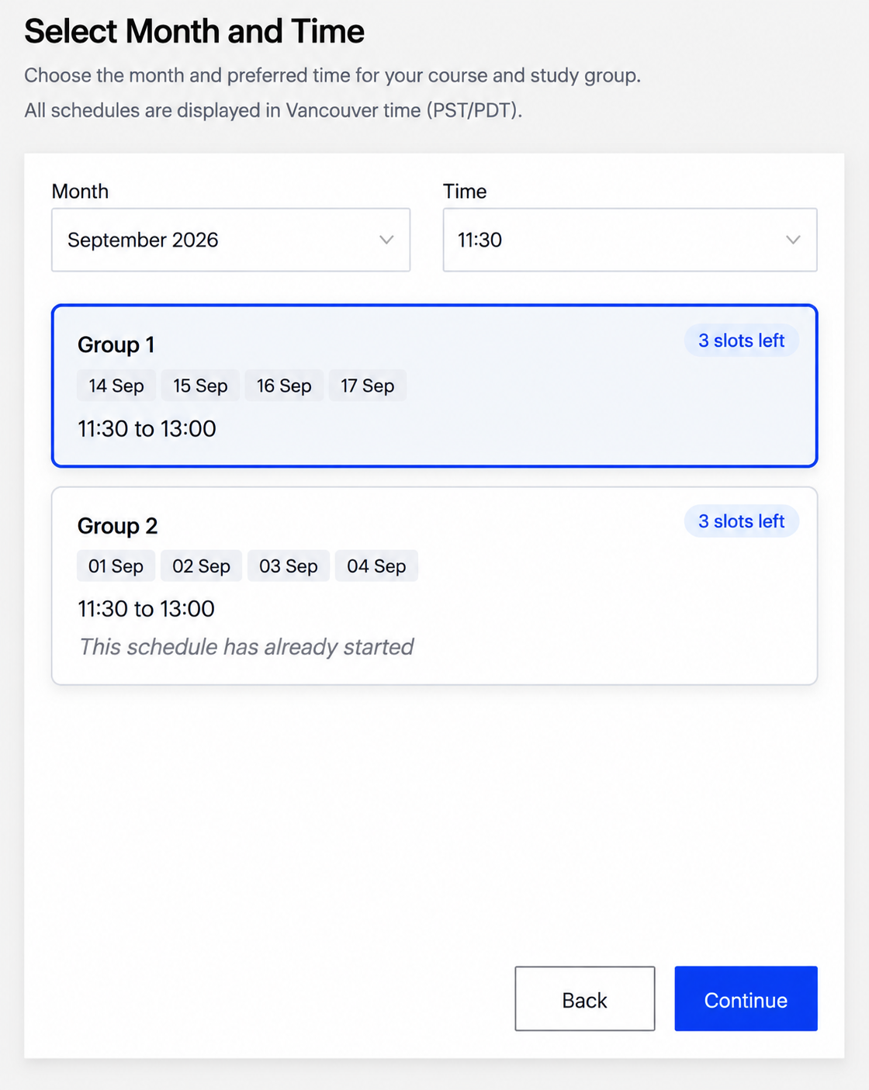Select the Group 2 schedule card

(x=434, y=586)
